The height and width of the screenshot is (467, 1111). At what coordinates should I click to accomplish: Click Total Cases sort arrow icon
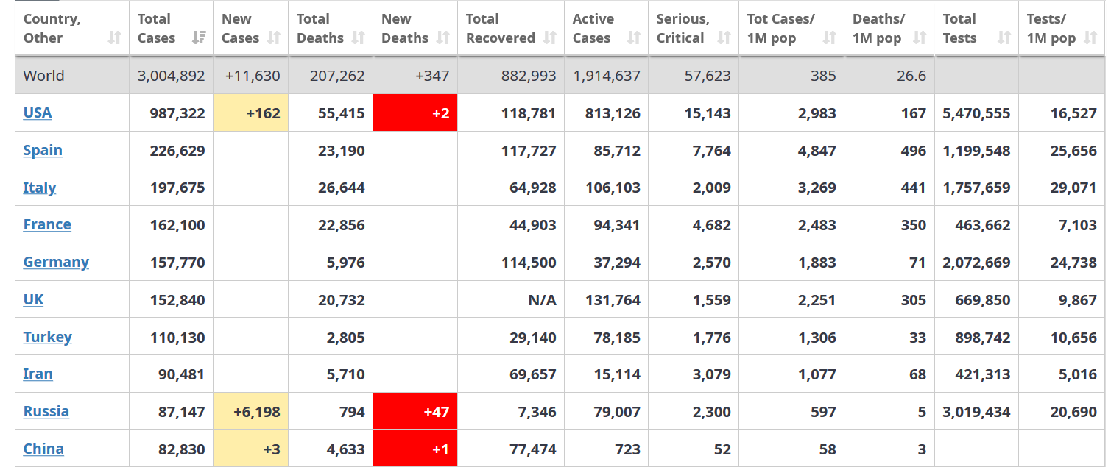(198, 38)
